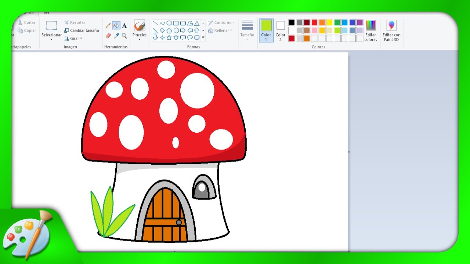Choose the Rounded rectangle shape
470x264 pixels.
pyautogui.click(x=183, y=23)
